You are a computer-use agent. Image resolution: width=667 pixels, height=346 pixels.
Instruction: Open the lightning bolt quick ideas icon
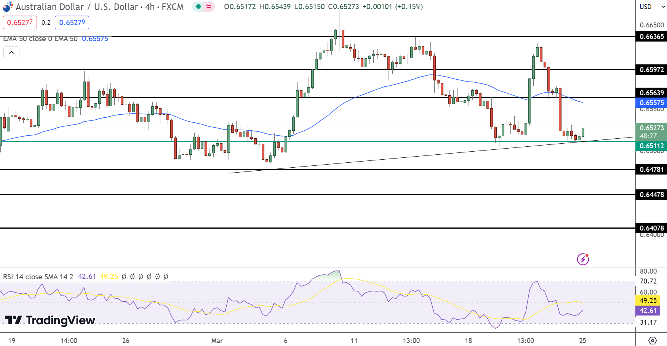[x=583, y=259]
